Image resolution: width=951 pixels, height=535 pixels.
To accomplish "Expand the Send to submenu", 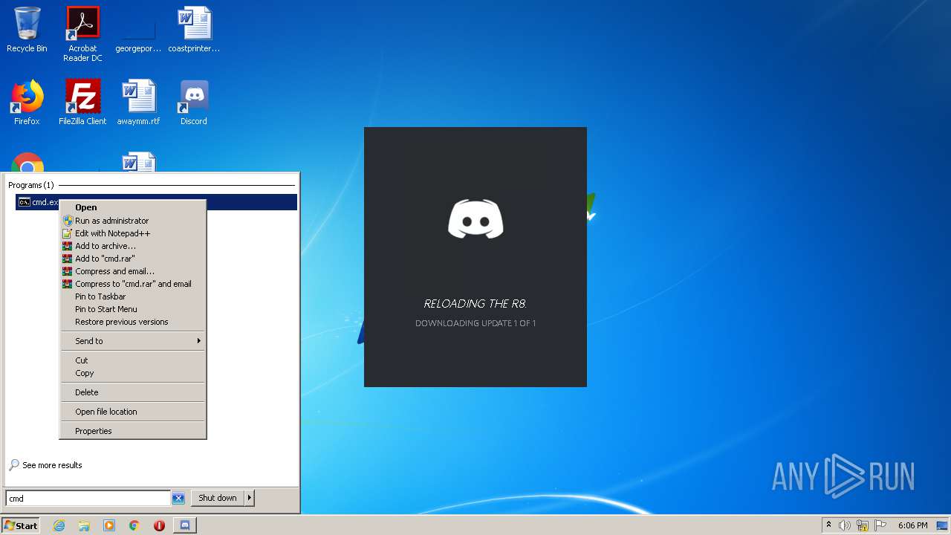I will coord(133,341).
